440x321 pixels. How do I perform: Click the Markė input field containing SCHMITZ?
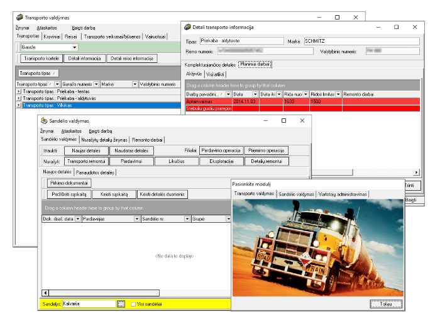pyautogui.click(x=362, y=41)
